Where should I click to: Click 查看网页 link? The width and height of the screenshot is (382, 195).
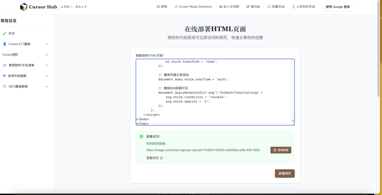(152, 158)
